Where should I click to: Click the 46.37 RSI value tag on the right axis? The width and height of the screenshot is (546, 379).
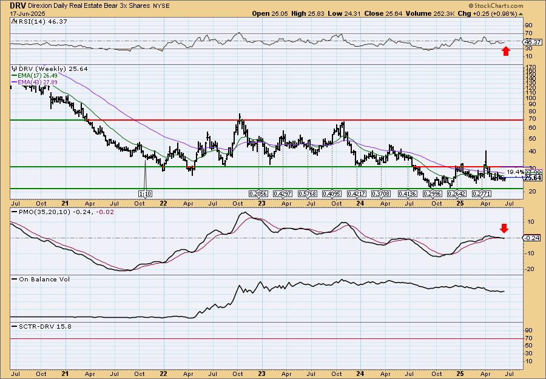click(533, 42)
